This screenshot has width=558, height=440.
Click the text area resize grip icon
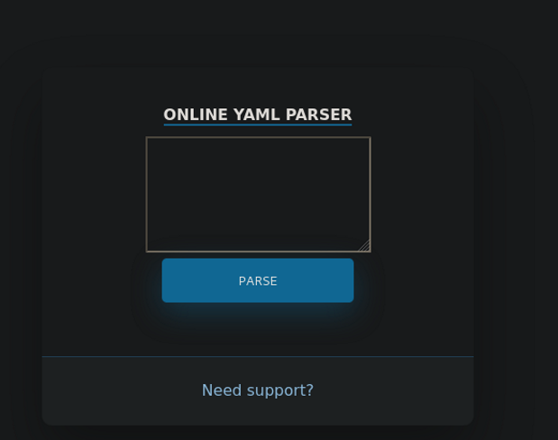pyautogui.click(x=365, y=246)
